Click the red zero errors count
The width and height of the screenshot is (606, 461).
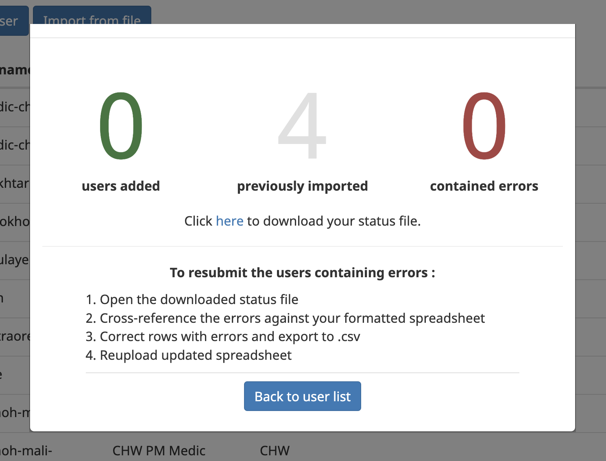pyautogui.click(x=484, y=126)
